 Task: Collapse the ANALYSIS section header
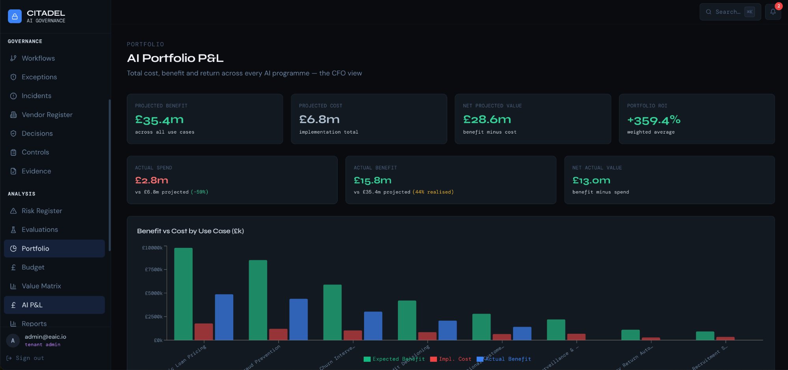[x=22, y=194]
